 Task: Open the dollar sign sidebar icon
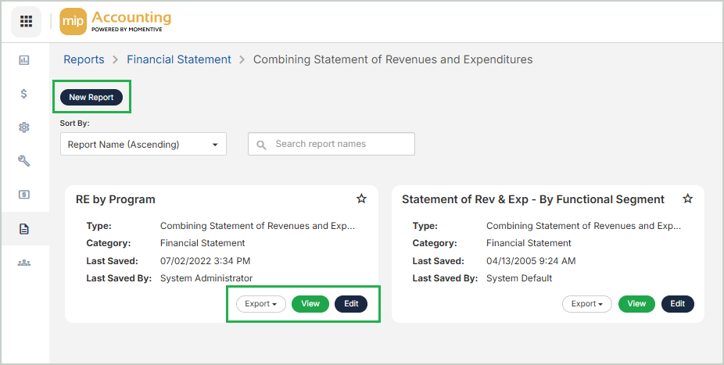coord(24,94)
